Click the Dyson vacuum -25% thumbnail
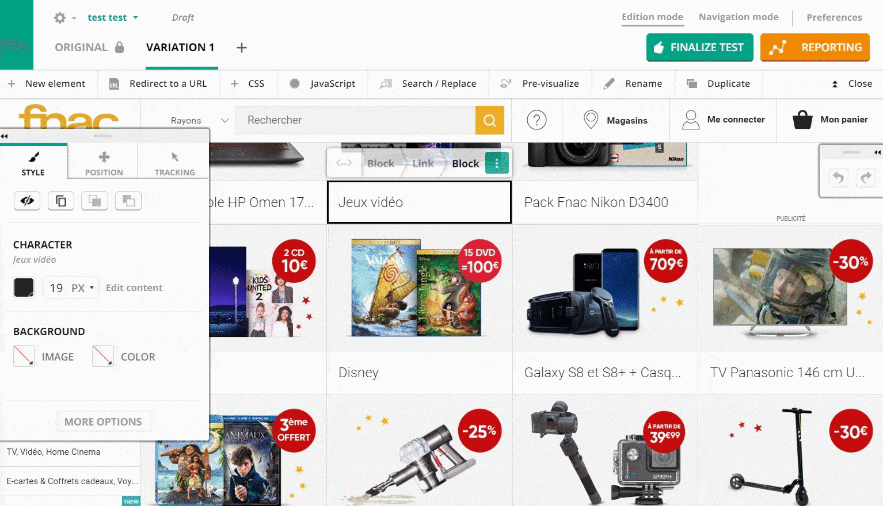Viewport: 883px width, 506px height. (x=419, y=450)
